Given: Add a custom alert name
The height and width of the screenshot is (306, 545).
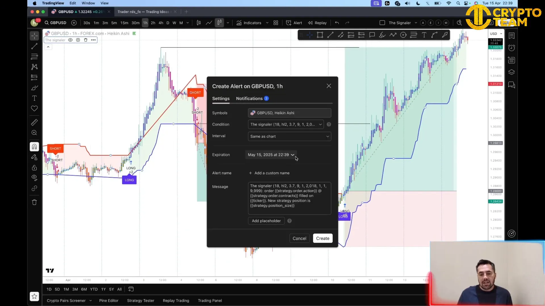Looking at the screenshot, I should [269, 173].
